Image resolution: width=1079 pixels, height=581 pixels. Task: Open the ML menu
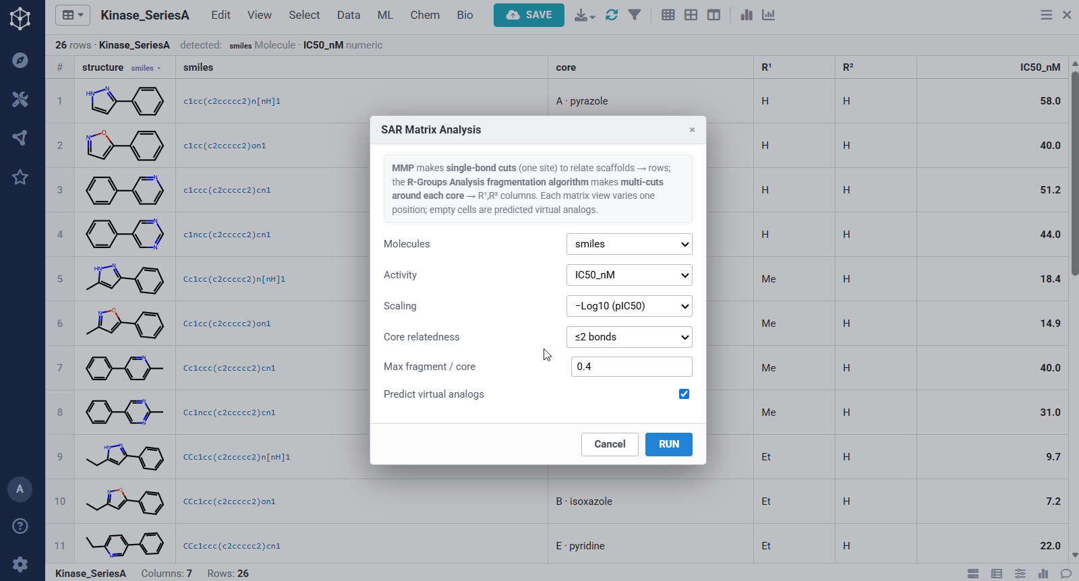pos(385,15)
